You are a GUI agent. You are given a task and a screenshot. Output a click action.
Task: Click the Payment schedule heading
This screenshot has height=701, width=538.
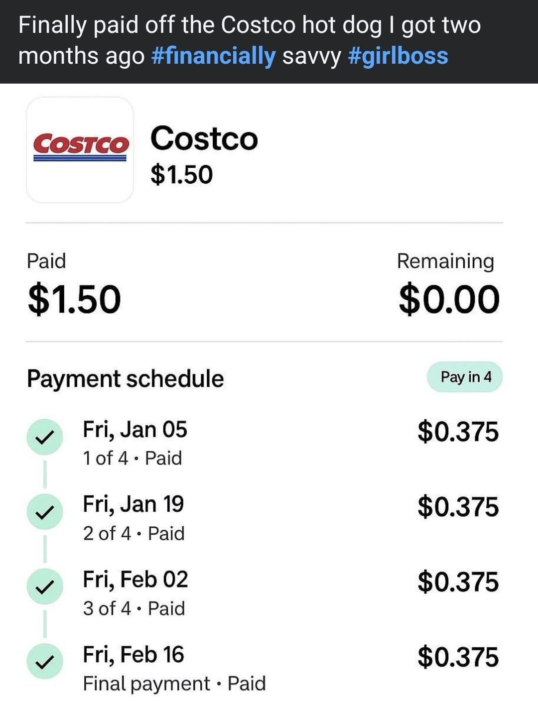point(125,379)
